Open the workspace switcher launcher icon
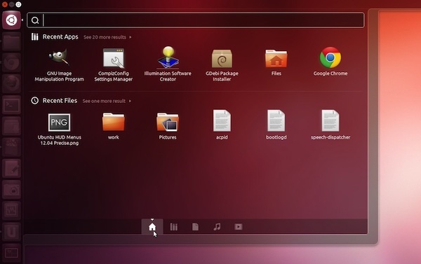Viewport: 421px width, 264px height. tap(11, 253)
